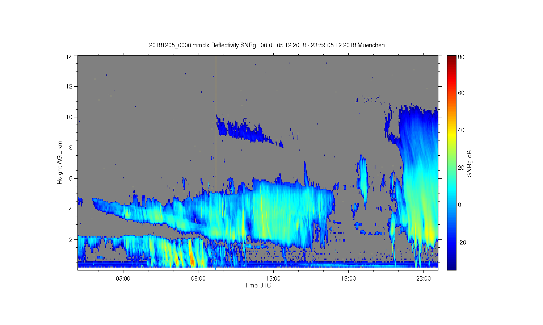Click the height tick label 2
This screenshot has width=543, height=325.
point(71,239)
